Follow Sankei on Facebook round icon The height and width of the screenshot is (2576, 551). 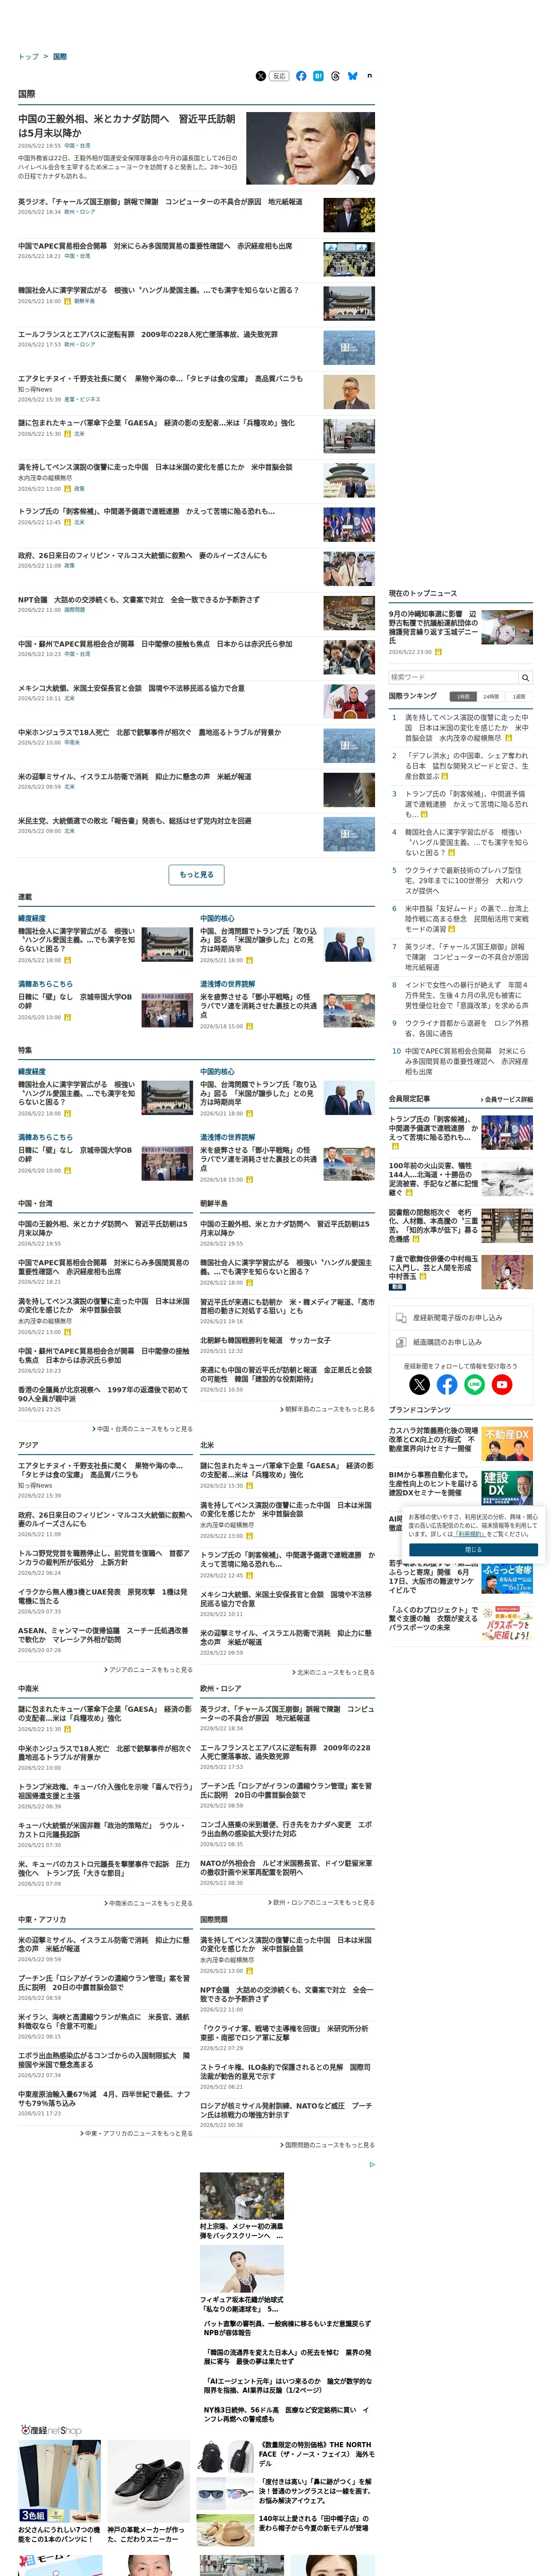pos(447,1384)
